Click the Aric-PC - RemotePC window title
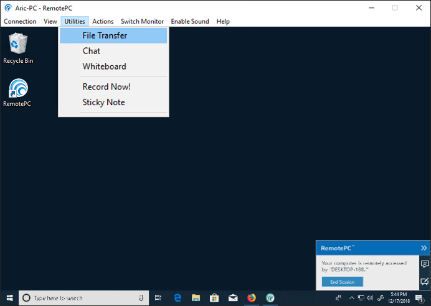Viewport: 431px width, 306px height. 44,8
